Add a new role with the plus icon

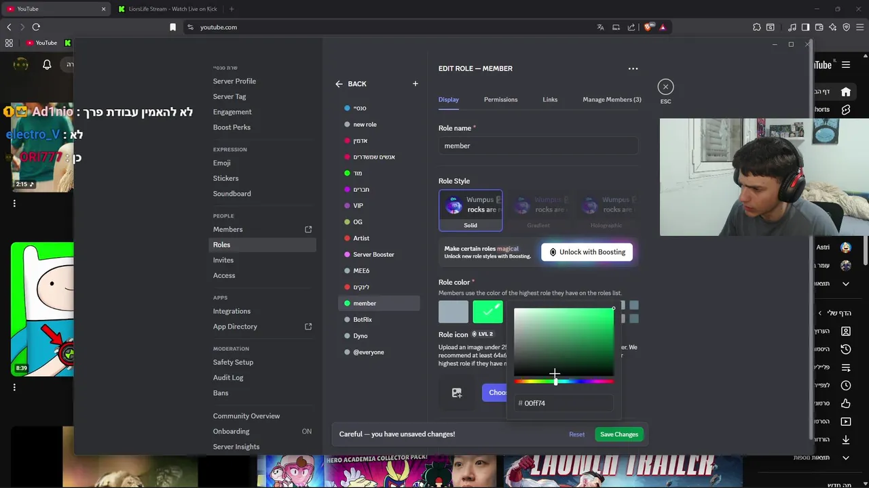(x=415, y=84)
